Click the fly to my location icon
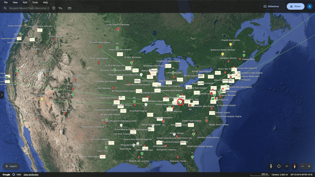Viewport: 315px width, 177px height. click(279, 166)
